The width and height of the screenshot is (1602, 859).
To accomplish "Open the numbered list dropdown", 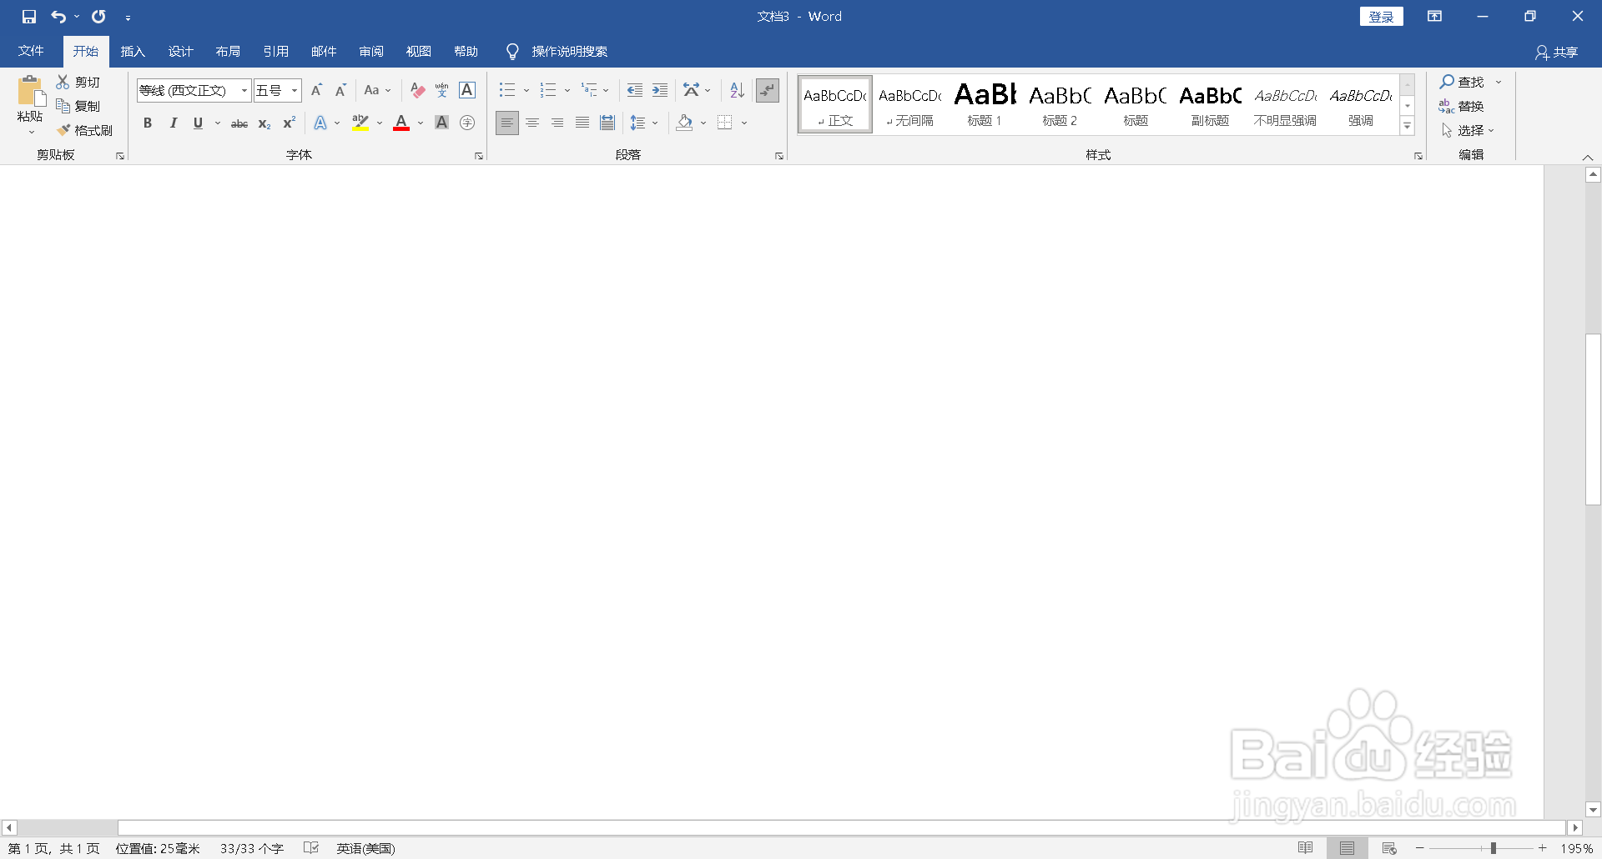I will 567,90.
